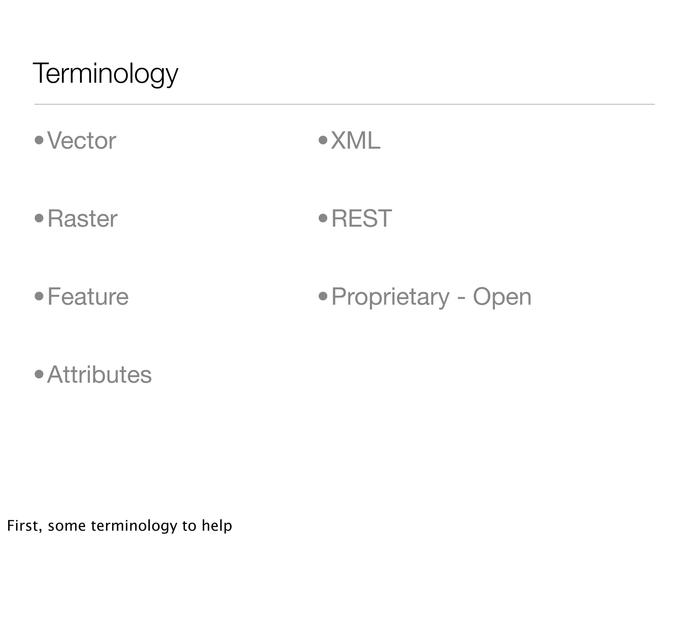Image resolution: width=689 pixels, height=639 pixels.
Task: Click the bullet dot before Vector
Action: pos(39,140)
